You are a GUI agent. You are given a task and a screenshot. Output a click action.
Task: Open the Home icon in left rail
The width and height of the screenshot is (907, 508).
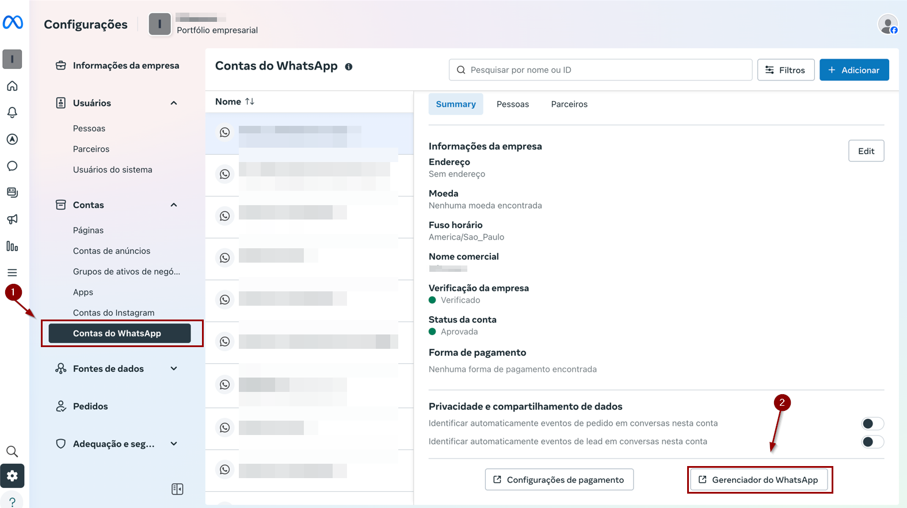coord(12,86)
